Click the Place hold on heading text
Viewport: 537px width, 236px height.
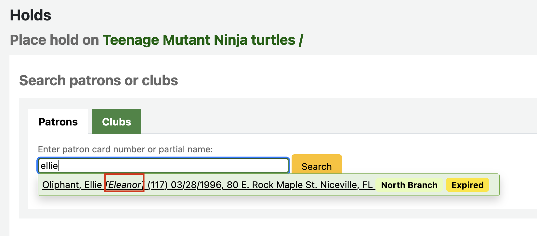55,40
